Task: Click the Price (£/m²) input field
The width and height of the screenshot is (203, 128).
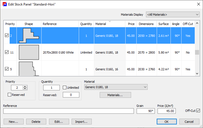Action: coord(167,111)
